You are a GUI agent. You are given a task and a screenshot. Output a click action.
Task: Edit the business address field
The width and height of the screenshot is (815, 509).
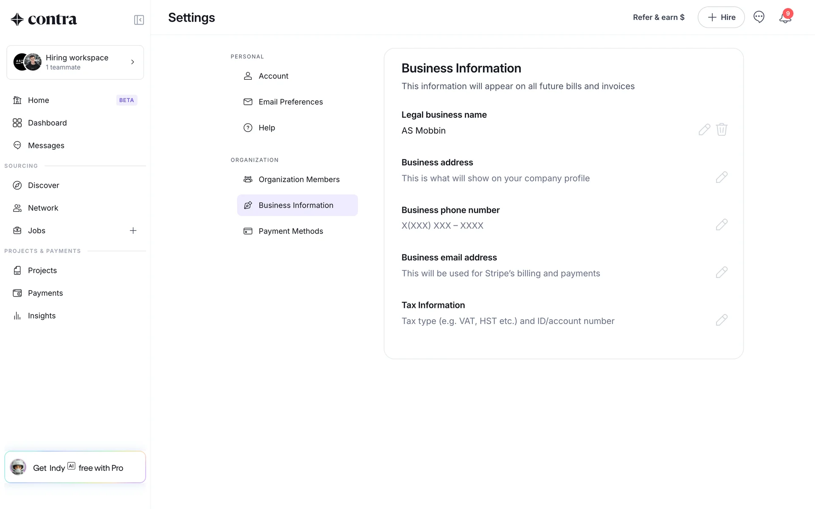(x=722, y=177)
